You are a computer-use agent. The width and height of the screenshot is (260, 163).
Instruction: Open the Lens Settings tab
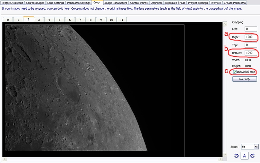tap(55, 3)
